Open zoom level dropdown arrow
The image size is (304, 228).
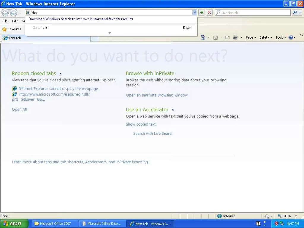tap(296, 216)
